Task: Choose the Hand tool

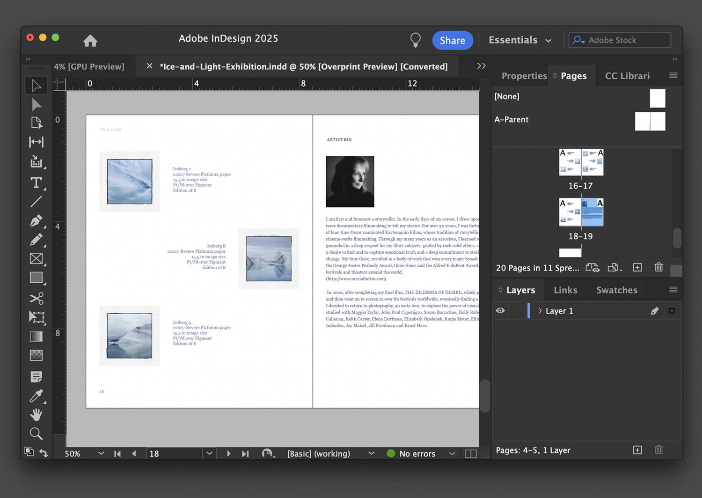Action: coord(36,415)
